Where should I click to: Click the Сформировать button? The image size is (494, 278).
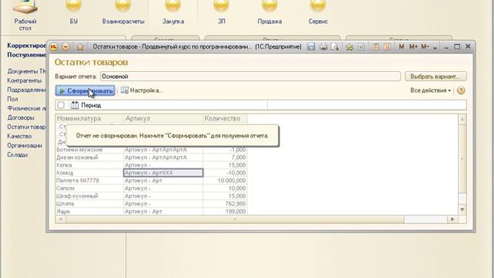pos(85,91)
